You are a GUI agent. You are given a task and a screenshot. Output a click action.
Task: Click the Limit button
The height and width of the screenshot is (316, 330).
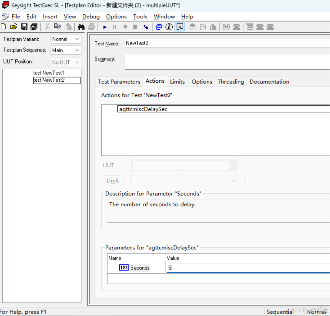pos(113,181)
